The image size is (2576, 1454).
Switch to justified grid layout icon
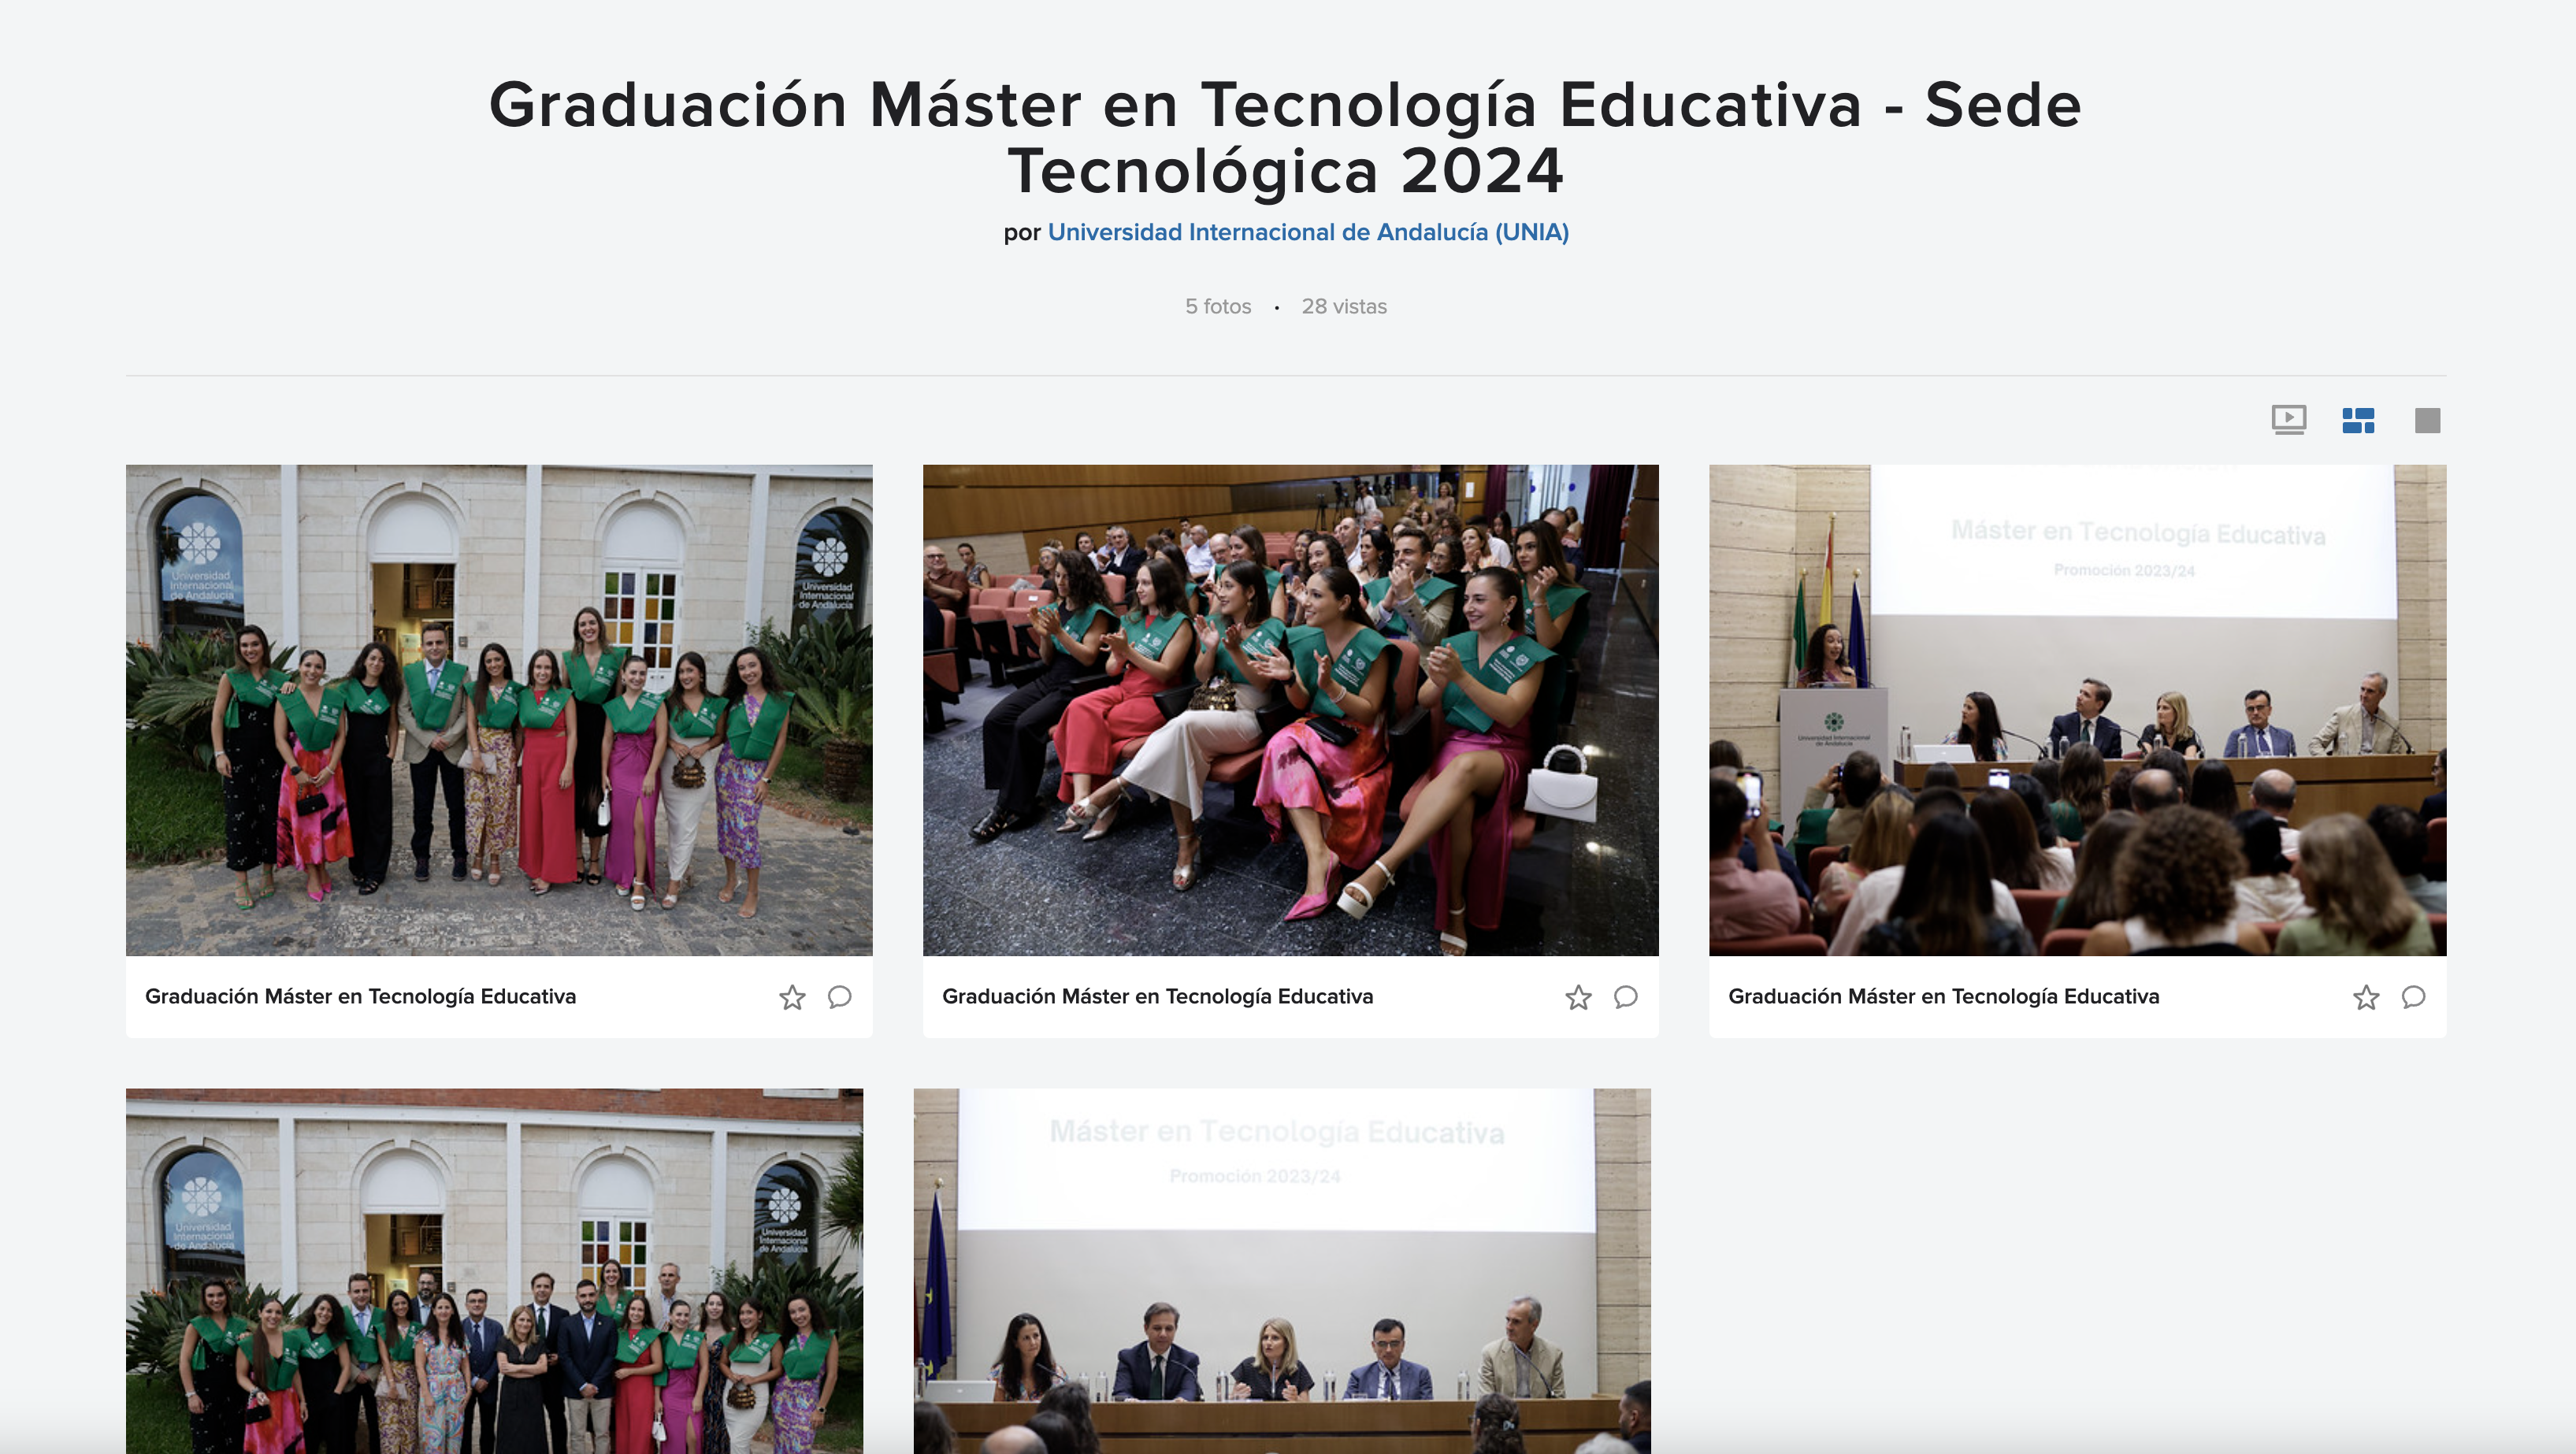(x=2358, y=420)
